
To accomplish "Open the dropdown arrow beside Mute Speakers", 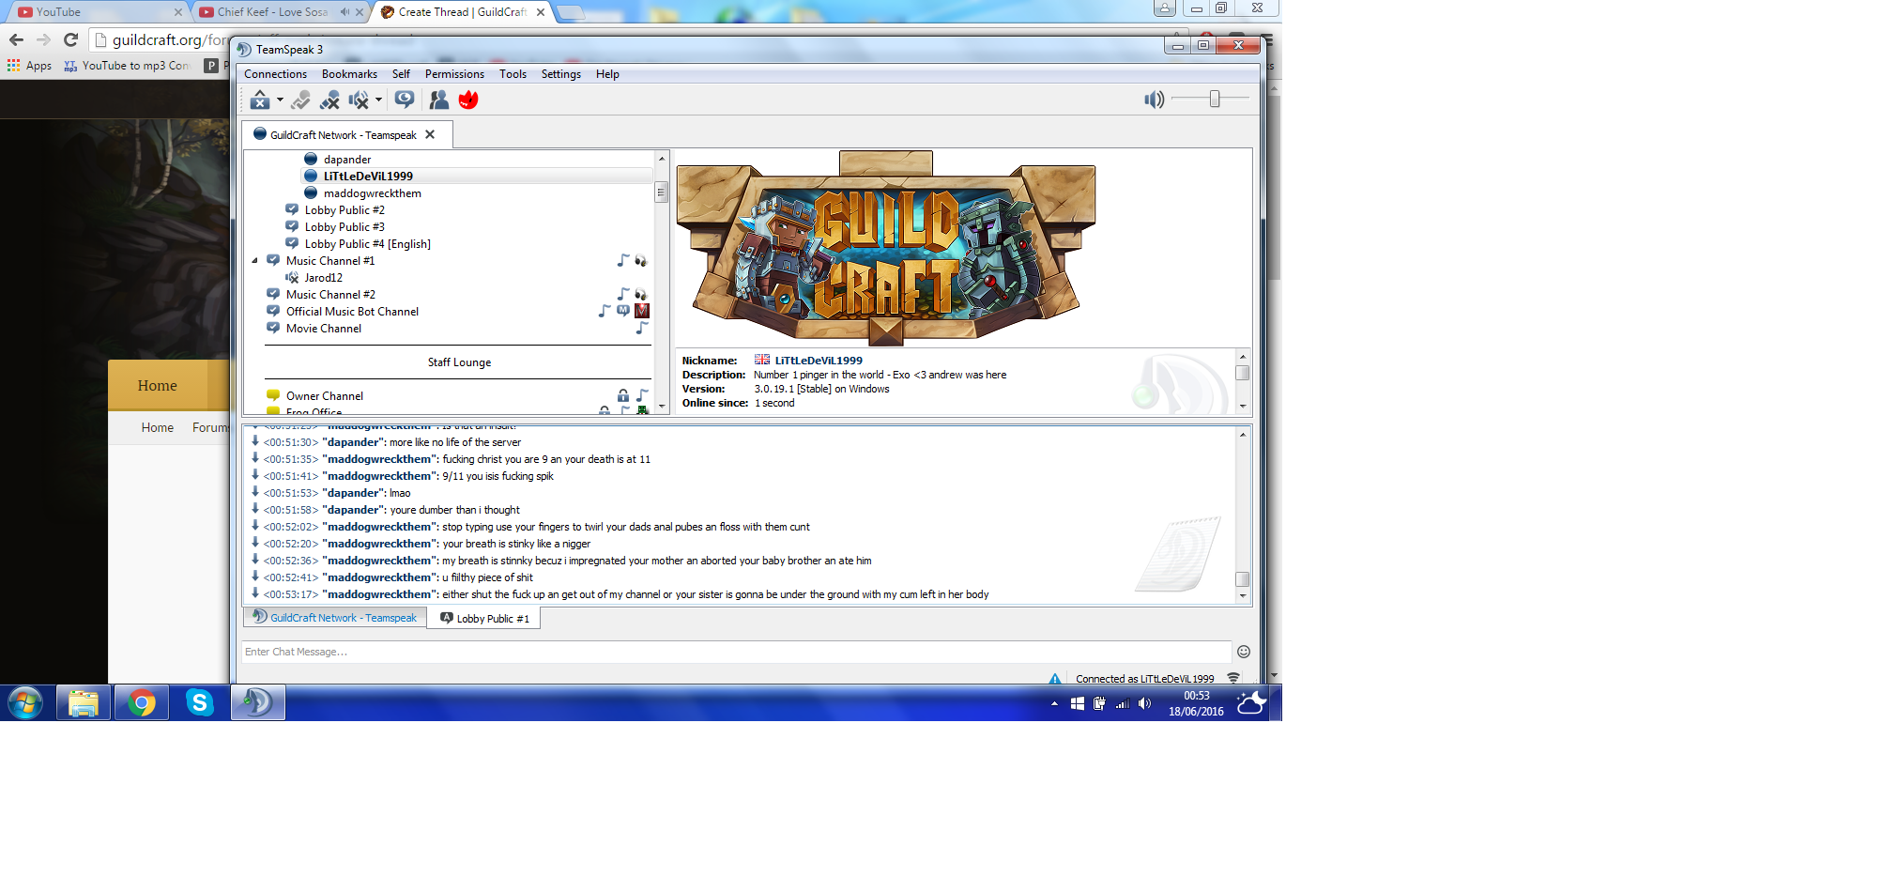I will point(378,100).
